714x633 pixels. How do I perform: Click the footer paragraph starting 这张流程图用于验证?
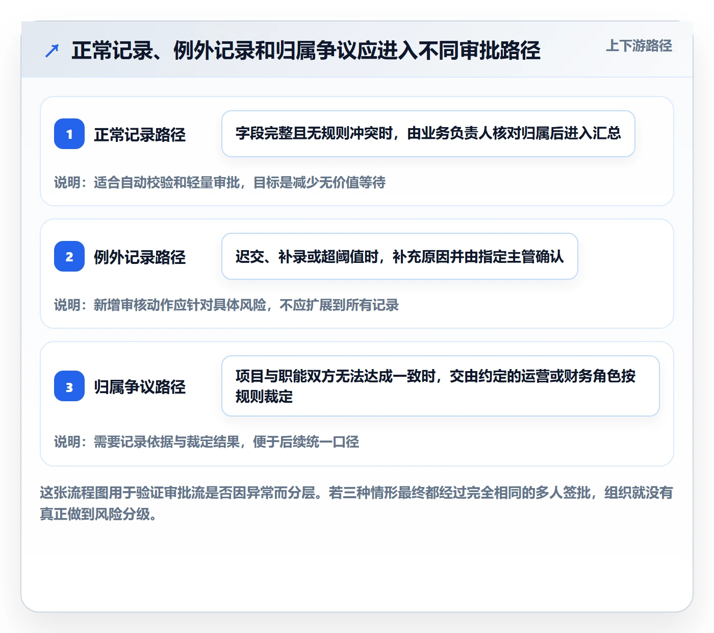[x=356, y=503]
